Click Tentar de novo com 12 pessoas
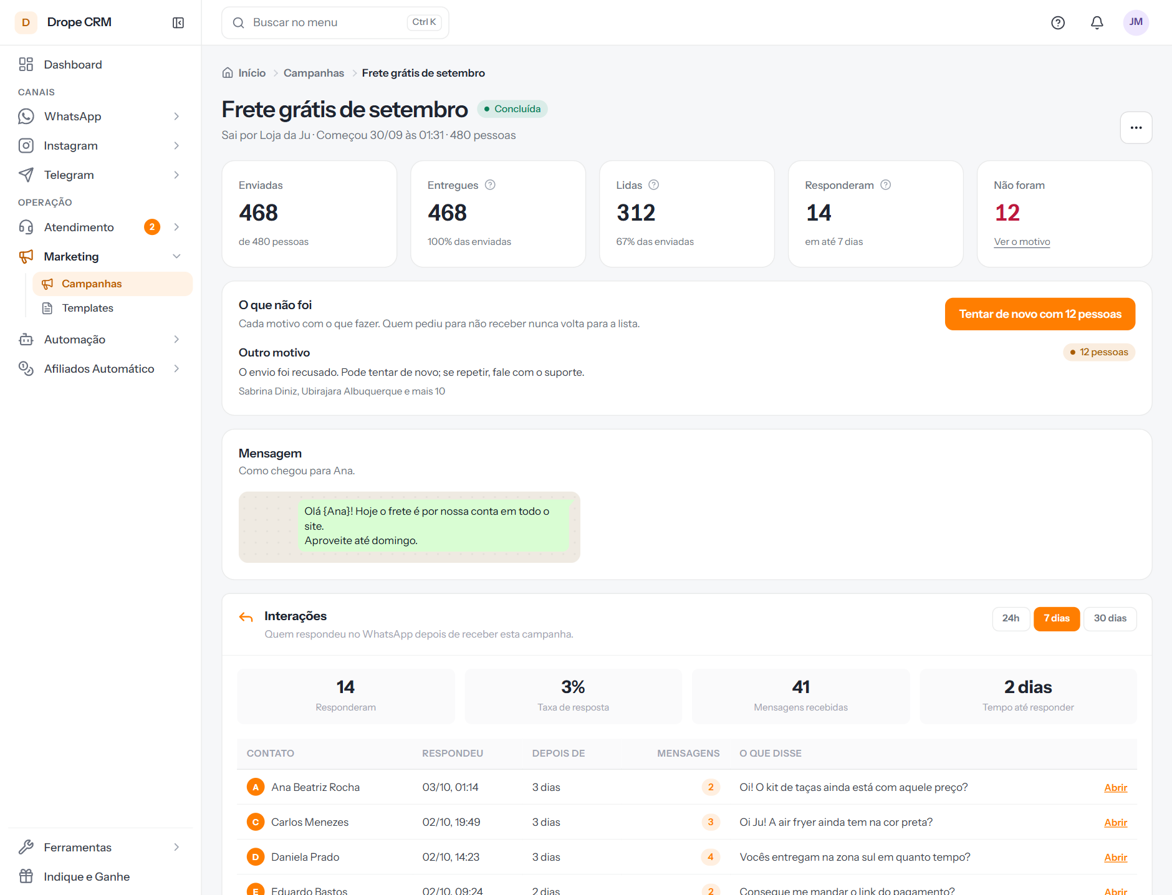The image size is (1172, 895). 1040,314
